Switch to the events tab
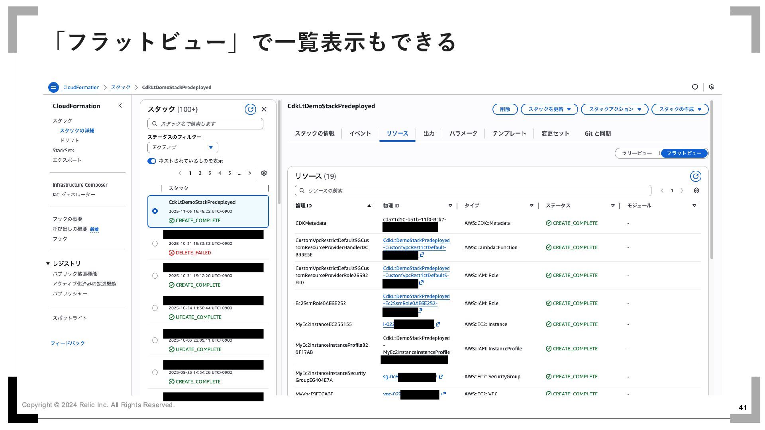This screenshot has height=430, width=765. tap(360, 134)
